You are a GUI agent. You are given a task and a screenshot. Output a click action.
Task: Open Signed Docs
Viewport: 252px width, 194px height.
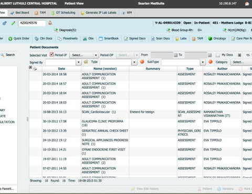tap(135, 39)
